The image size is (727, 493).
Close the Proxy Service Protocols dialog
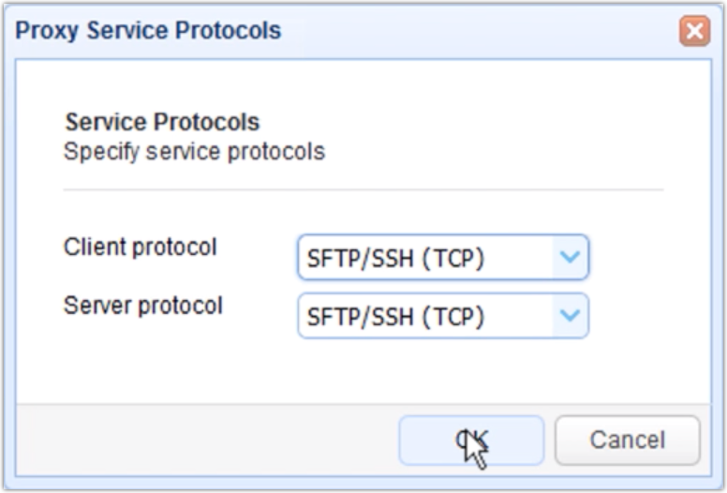click(694, 31)
